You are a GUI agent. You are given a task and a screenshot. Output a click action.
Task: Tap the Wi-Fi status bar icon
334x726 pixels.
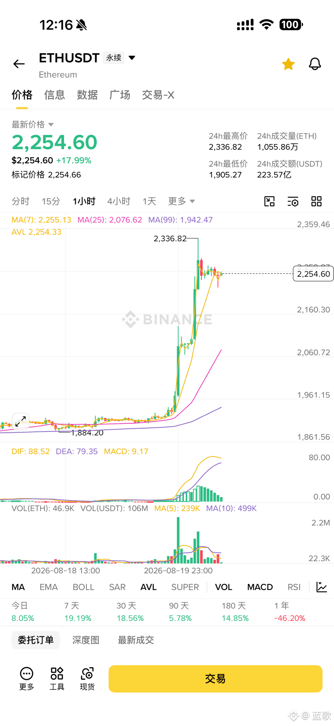(266, 25)
